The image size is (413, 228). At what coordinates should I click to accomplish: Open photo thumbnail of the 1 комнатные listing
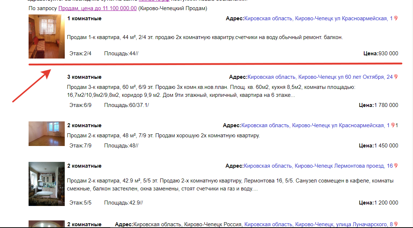point(47,36)
